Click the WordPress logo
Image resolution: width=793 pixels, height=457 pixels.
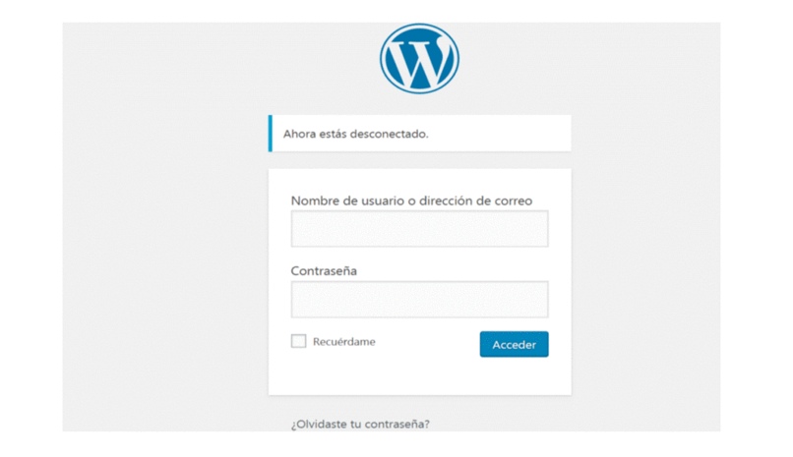click(419, 59)
